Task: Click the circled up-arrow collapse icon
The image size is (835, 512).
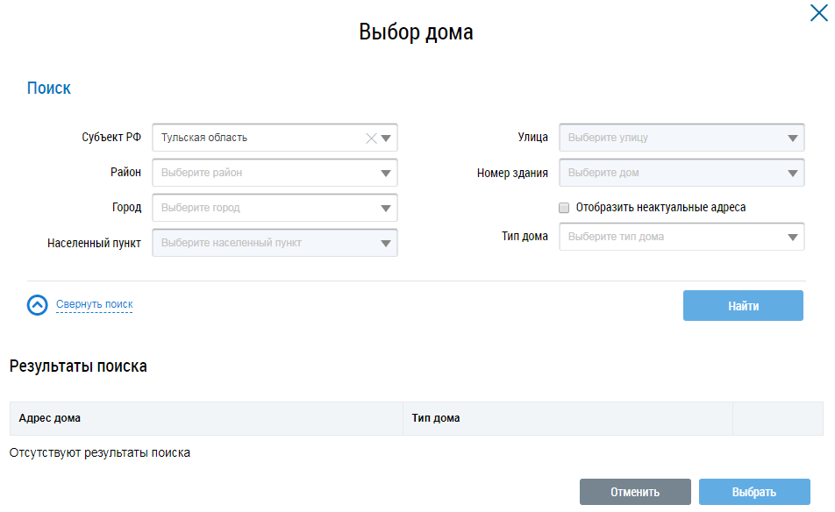Action: coord(37,304)
